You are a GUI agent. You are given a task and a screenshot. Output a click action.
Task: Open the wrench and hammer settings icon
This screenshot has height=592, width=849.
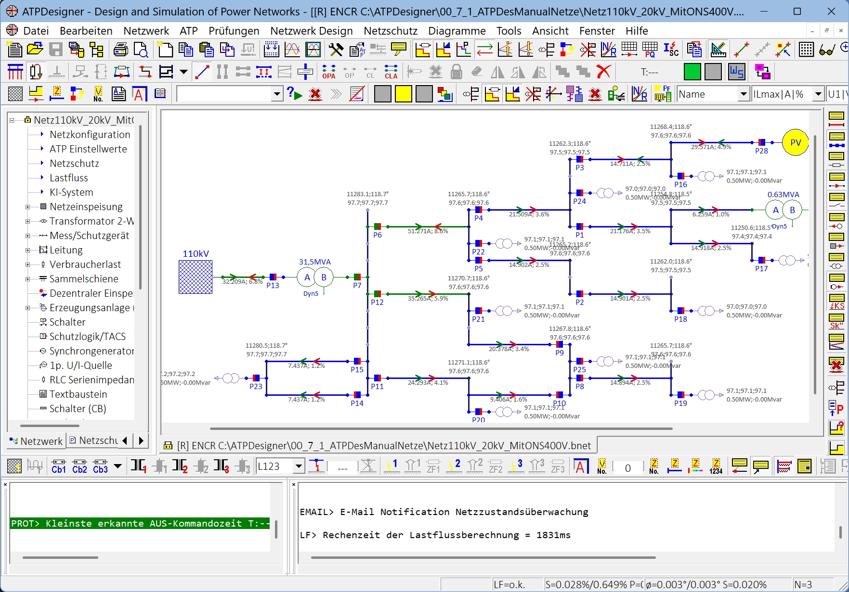336,50
